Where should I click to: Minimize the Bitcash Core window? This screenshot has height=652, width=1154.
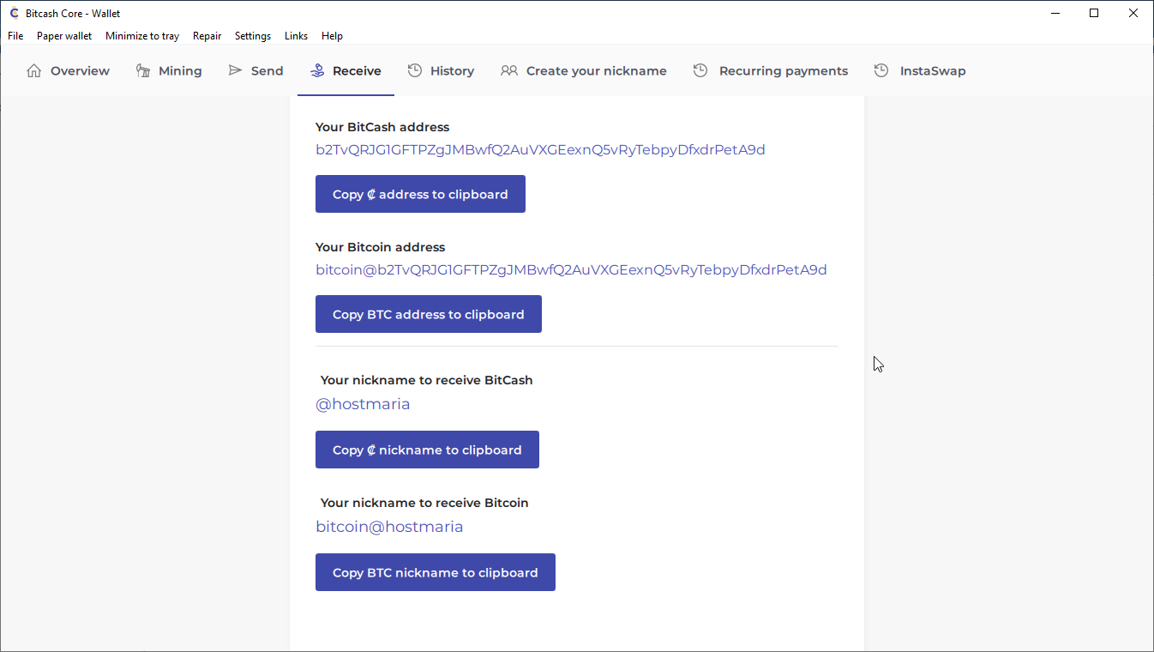coord(1055,13)
